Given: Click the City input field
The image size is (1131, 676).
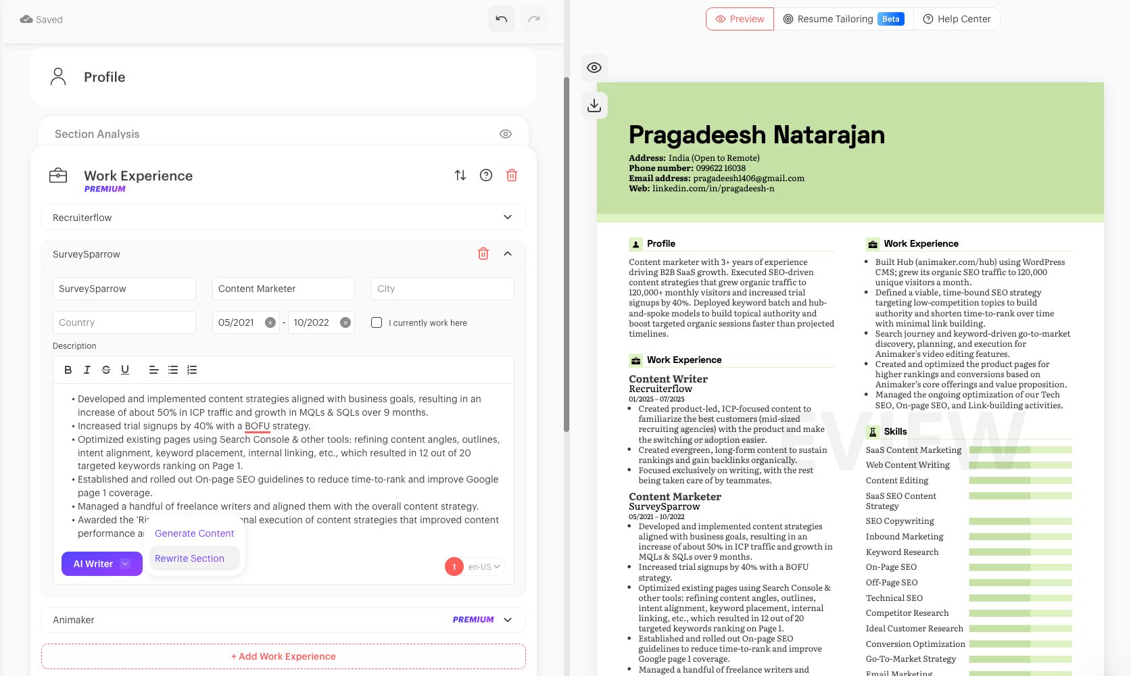Looking at the screenshot, I should [x=443, y=289].
